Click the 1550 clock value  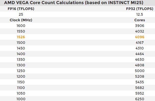coord(21,31)
